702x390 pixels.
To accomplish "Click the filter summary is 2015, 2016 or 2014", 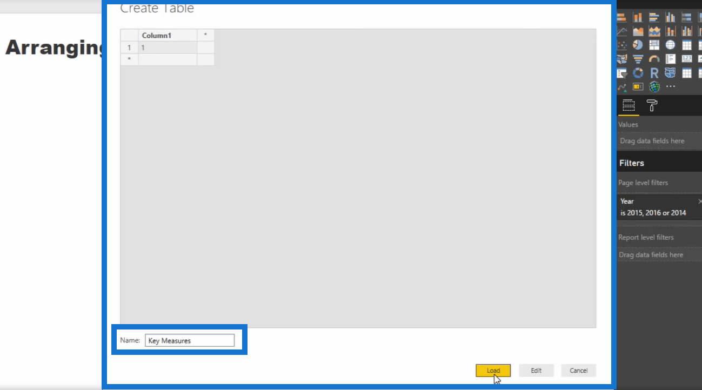I will coord(653,213).
